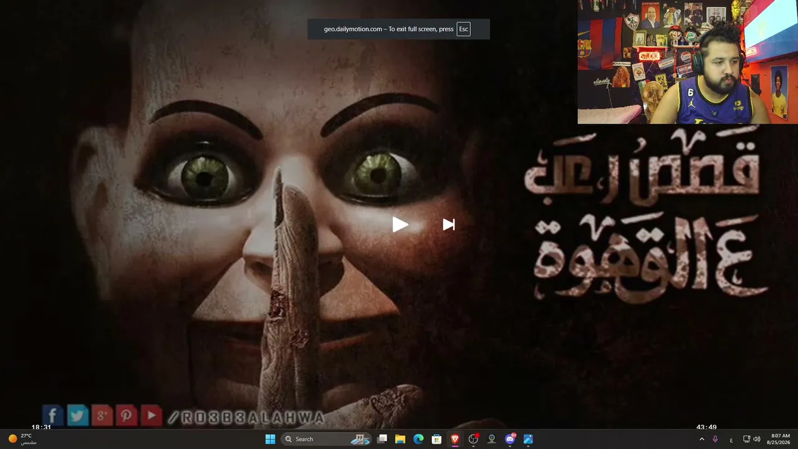Open Task View from the taskbar

coord(382,439)
